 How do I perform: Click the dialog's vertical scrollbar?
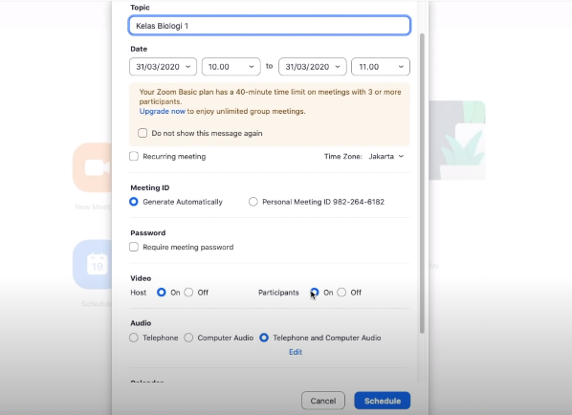[x=422, y=184]
